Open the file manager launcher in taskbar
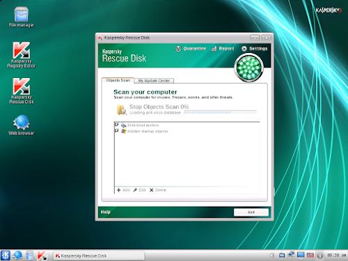Viewport: 348px width, 261px height. [x=29, y=255]
